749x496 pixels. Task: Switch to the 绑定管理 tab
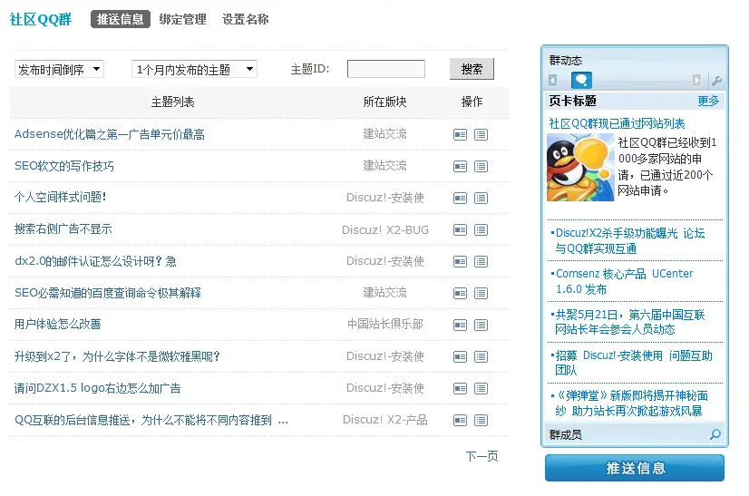(x=182, y=19)
